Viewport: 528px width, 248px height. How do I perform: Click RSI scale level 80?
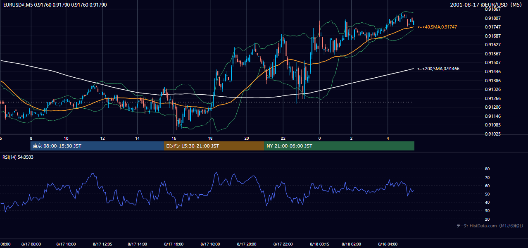[x=487, y=169]
